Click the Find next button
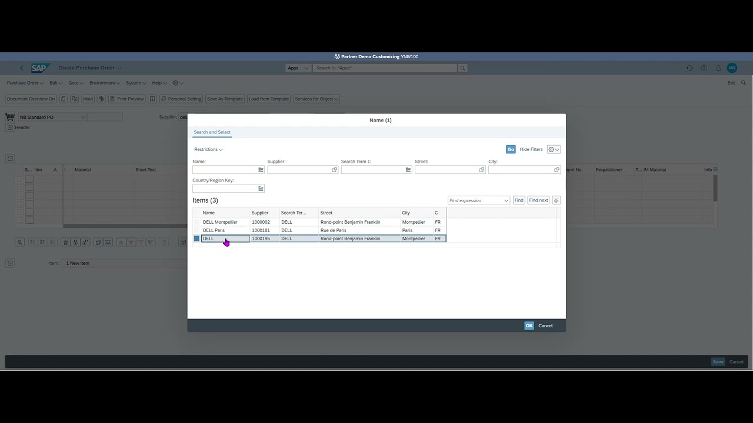The width and height of the screenshot is (753, 423). (538, 200)
